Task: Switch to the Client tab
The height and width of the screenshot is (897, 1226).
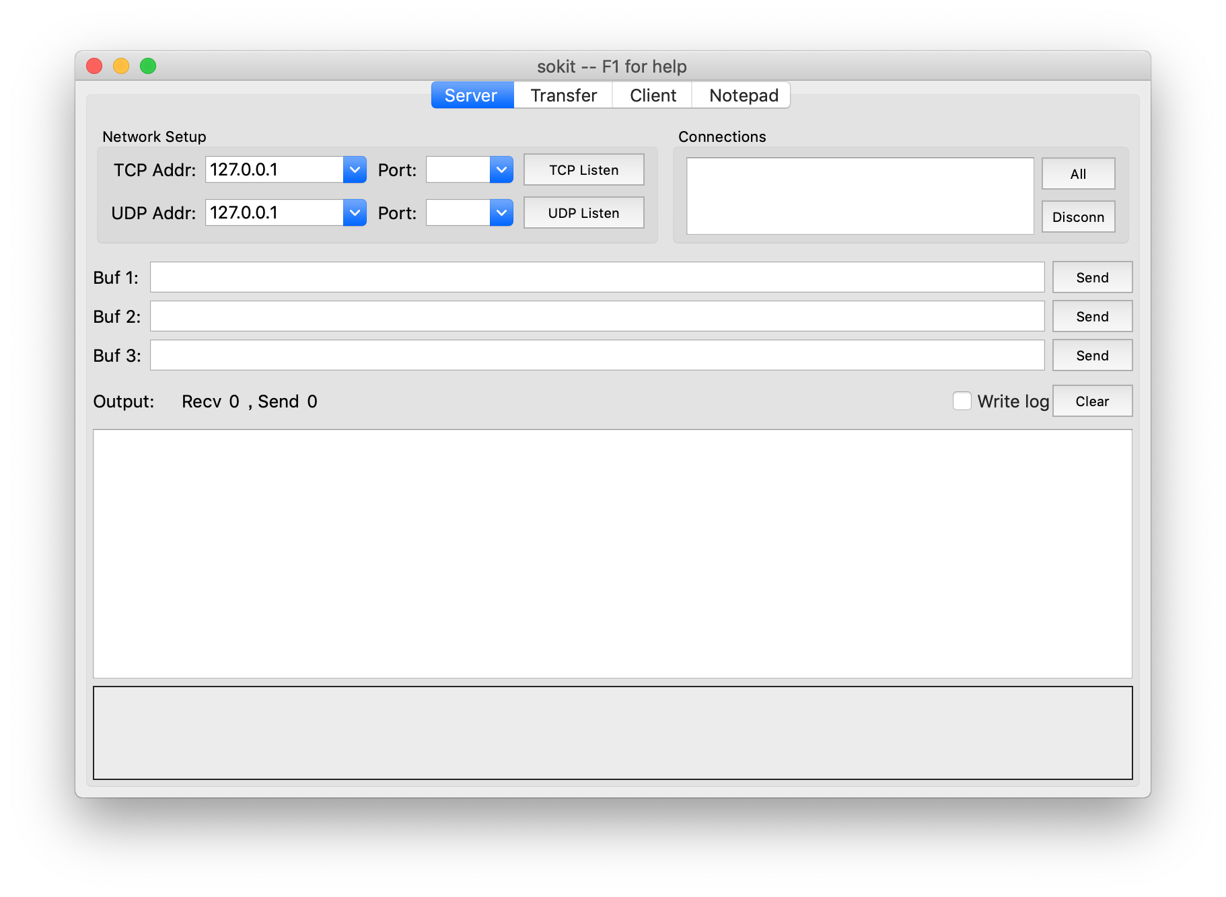Action: 653,95
